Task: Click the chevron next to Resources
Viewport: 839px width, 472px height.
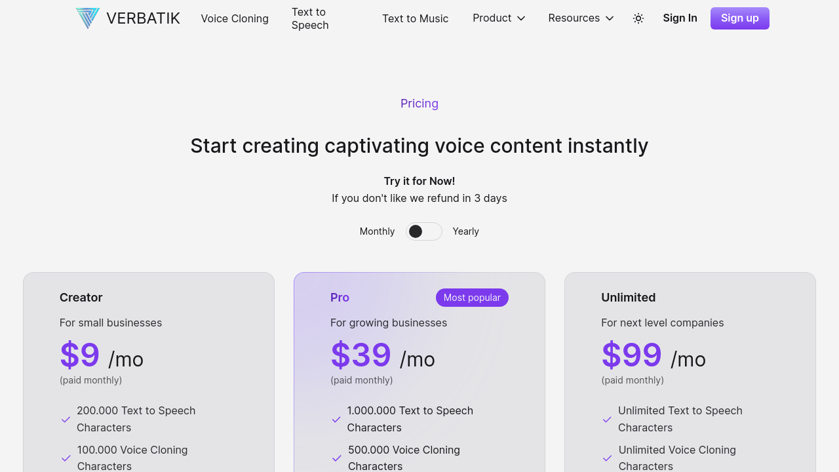Action: point(610,18)
